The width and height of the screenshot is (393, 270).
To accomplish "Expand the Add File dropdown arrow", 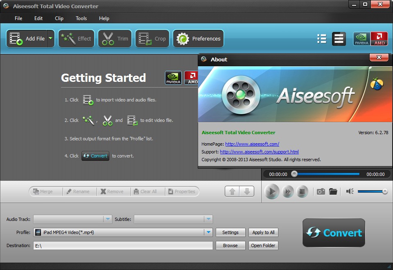I will click(51, 38).
